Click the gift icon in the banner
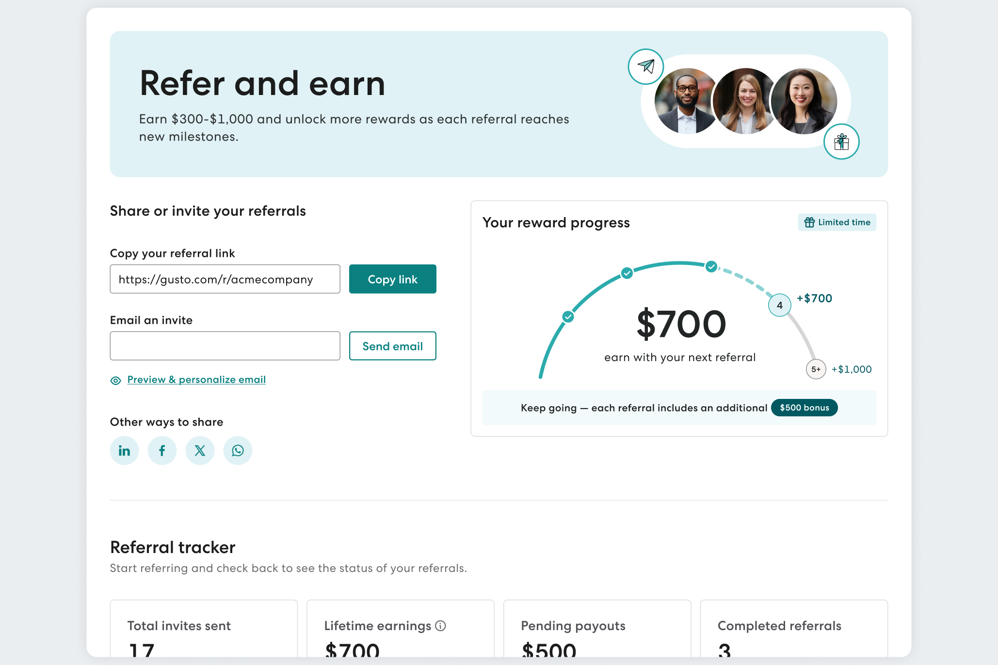 click(841, 142)
